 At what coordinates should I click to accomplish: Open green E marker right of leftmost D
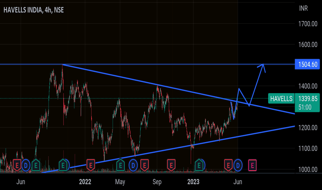36,165
